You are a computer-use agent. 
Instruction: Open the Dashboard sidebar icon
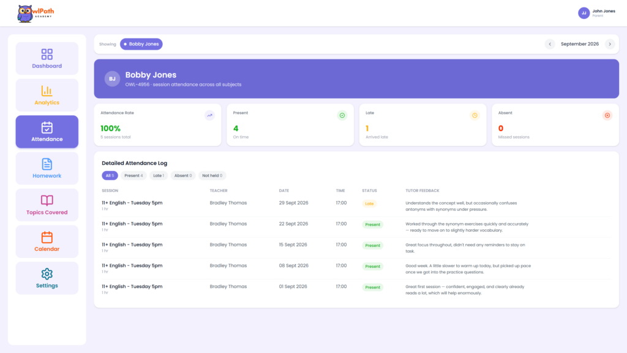[47, 54]
